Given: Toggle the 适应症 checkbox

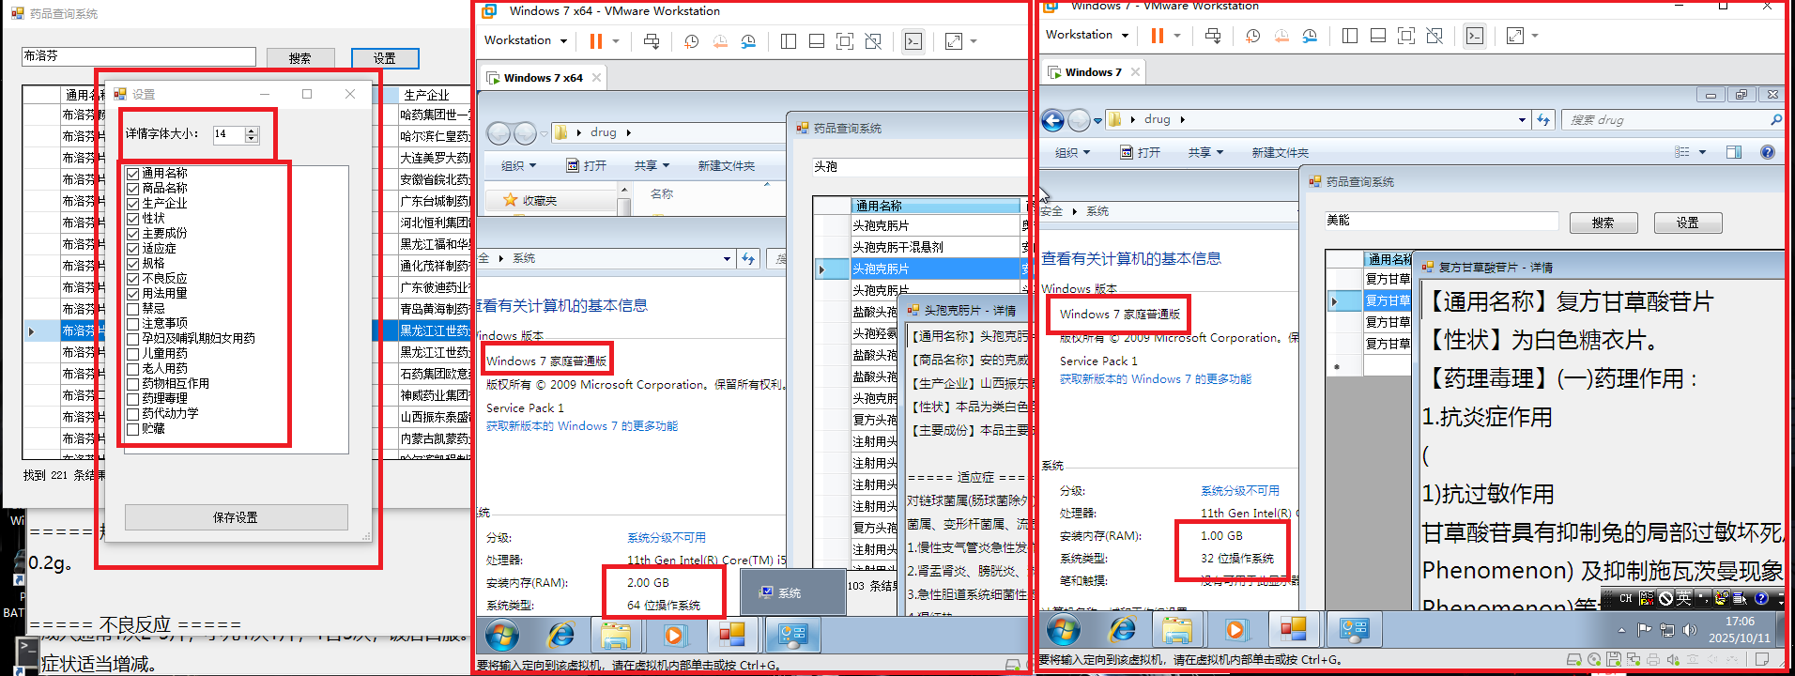Looking at the screenshot, I should click(133, 249).
